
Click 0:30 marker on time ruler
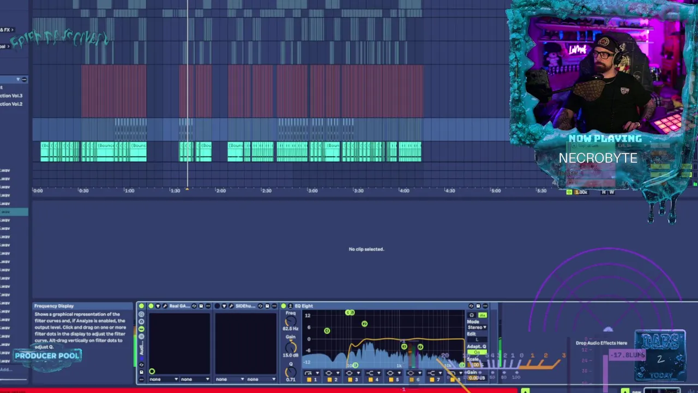(x=83, y=190)
